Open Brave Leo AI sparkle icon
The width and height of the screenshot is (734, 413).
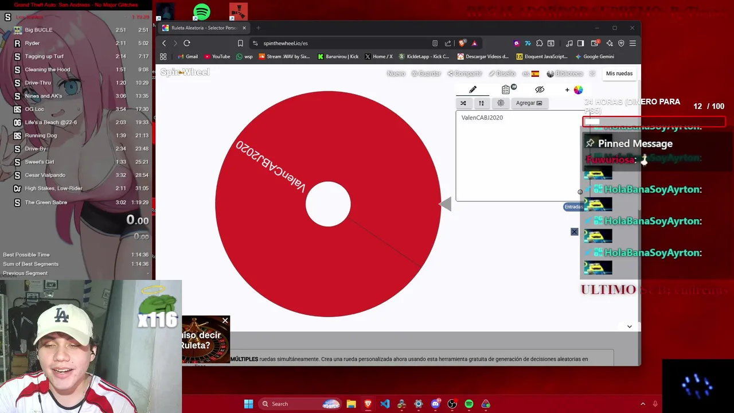click(x=610, y=43)
